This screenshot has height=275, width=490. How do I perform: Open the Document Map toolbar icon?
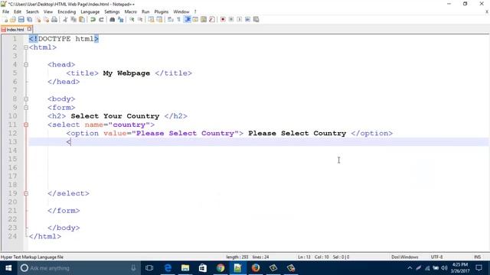[x=204, y=19]
